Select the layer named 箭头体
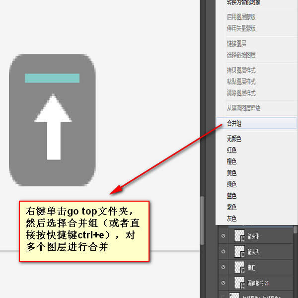The image size is (298, 298). (263, 236)
